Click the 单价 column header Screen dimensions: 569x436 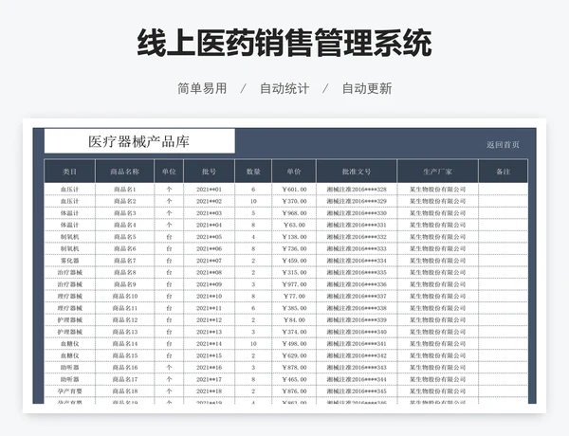tap(294, 172)
